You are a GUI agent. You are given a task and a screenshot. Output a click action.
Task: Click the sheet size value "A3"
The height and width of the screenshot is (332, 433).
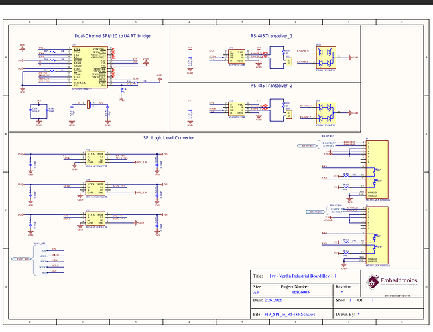coord(256,292)
